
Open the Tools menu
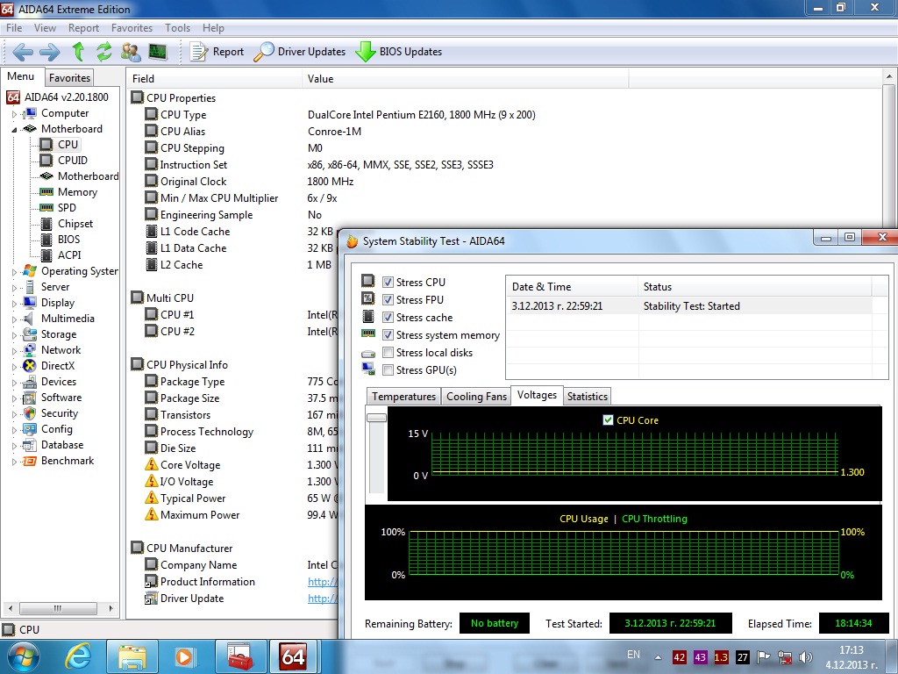[177, 27]
